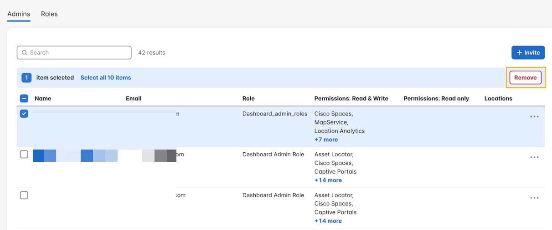Viewport: 552px width, 230px height.
Task: Expand the +7 more permissions
Action: [326, 140]
